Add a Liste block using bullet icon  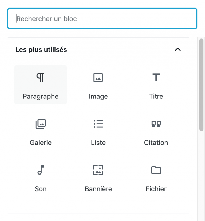[98, 124]
